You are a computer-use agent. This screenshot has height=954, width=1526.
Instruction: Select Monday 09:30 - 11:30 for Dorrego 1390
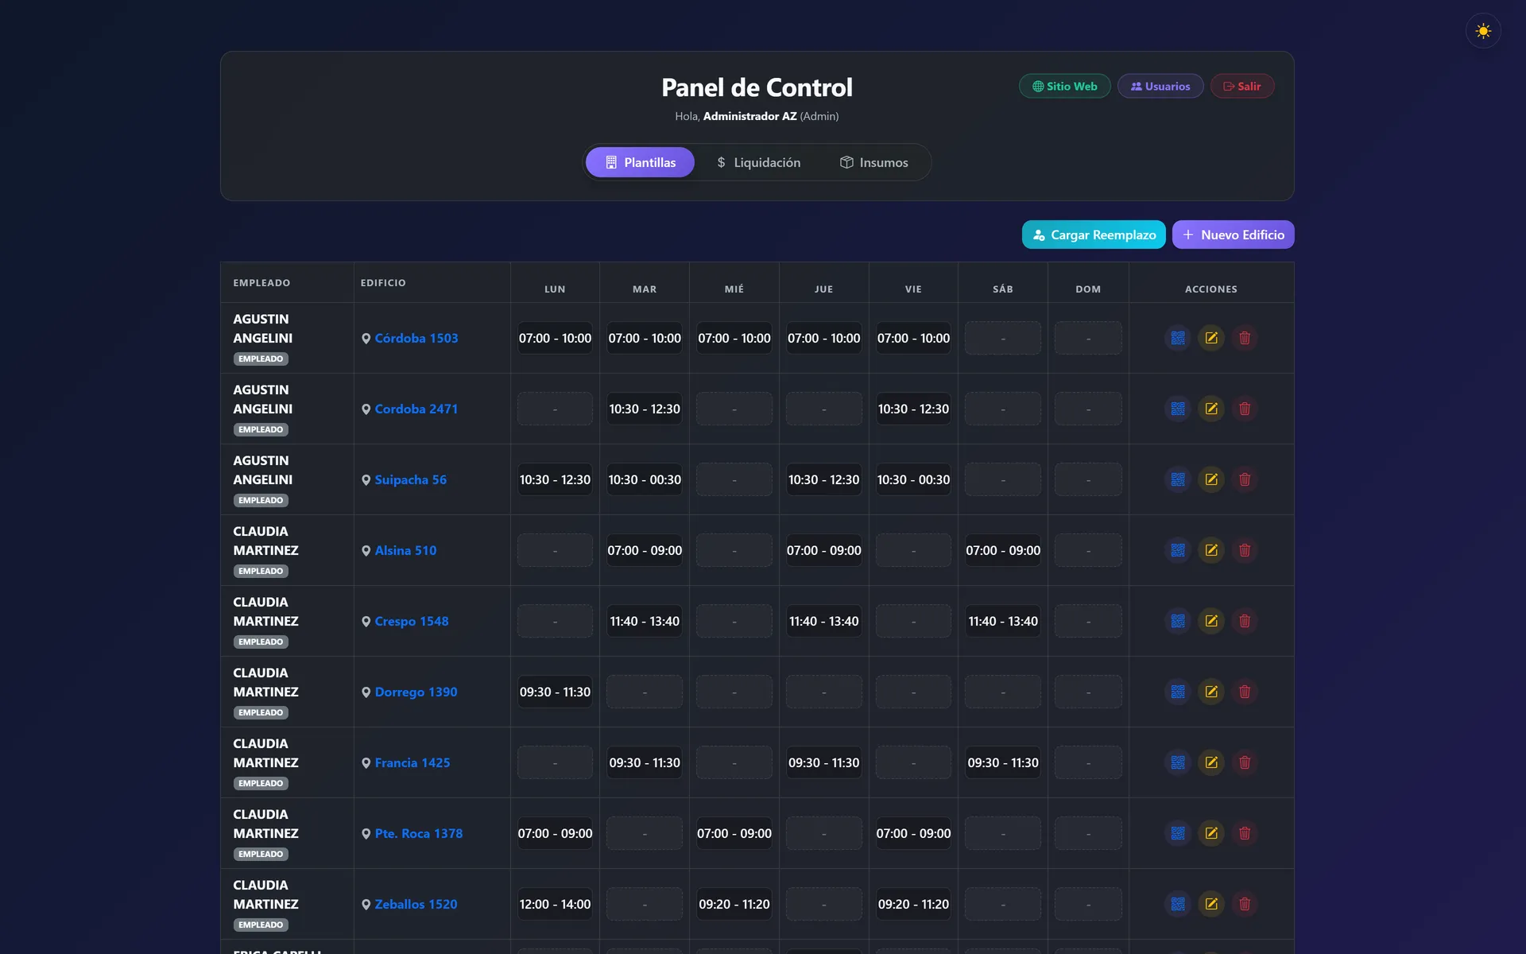pyautogui.click(x=555, y=692)
